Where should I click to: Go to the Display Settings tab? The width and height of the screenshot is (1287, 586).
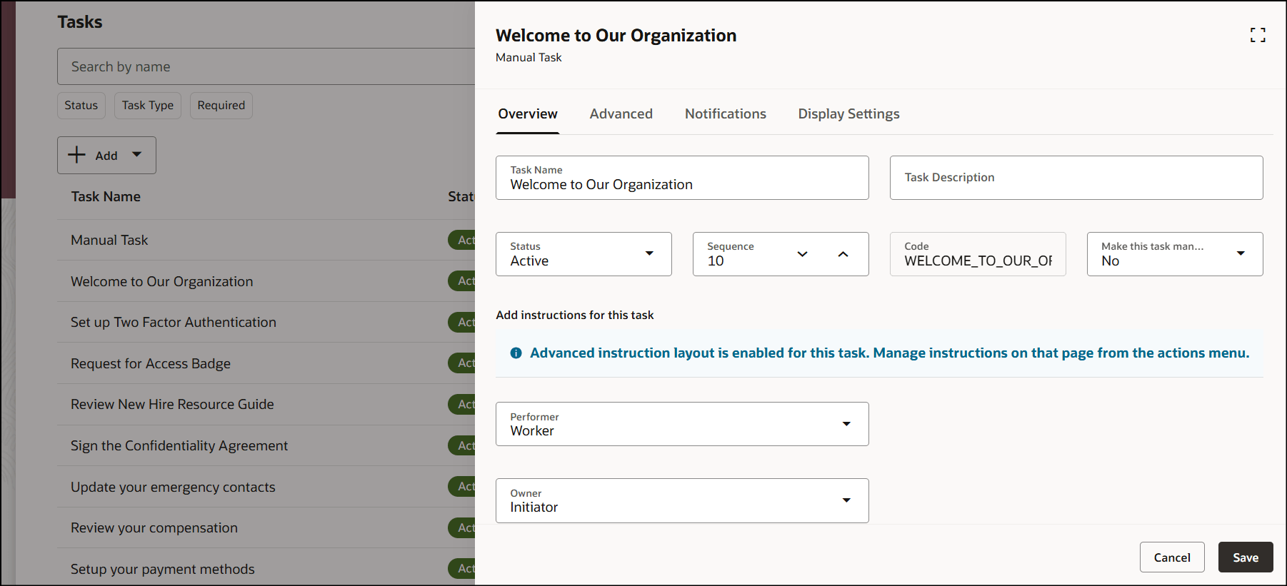(848, 114)
